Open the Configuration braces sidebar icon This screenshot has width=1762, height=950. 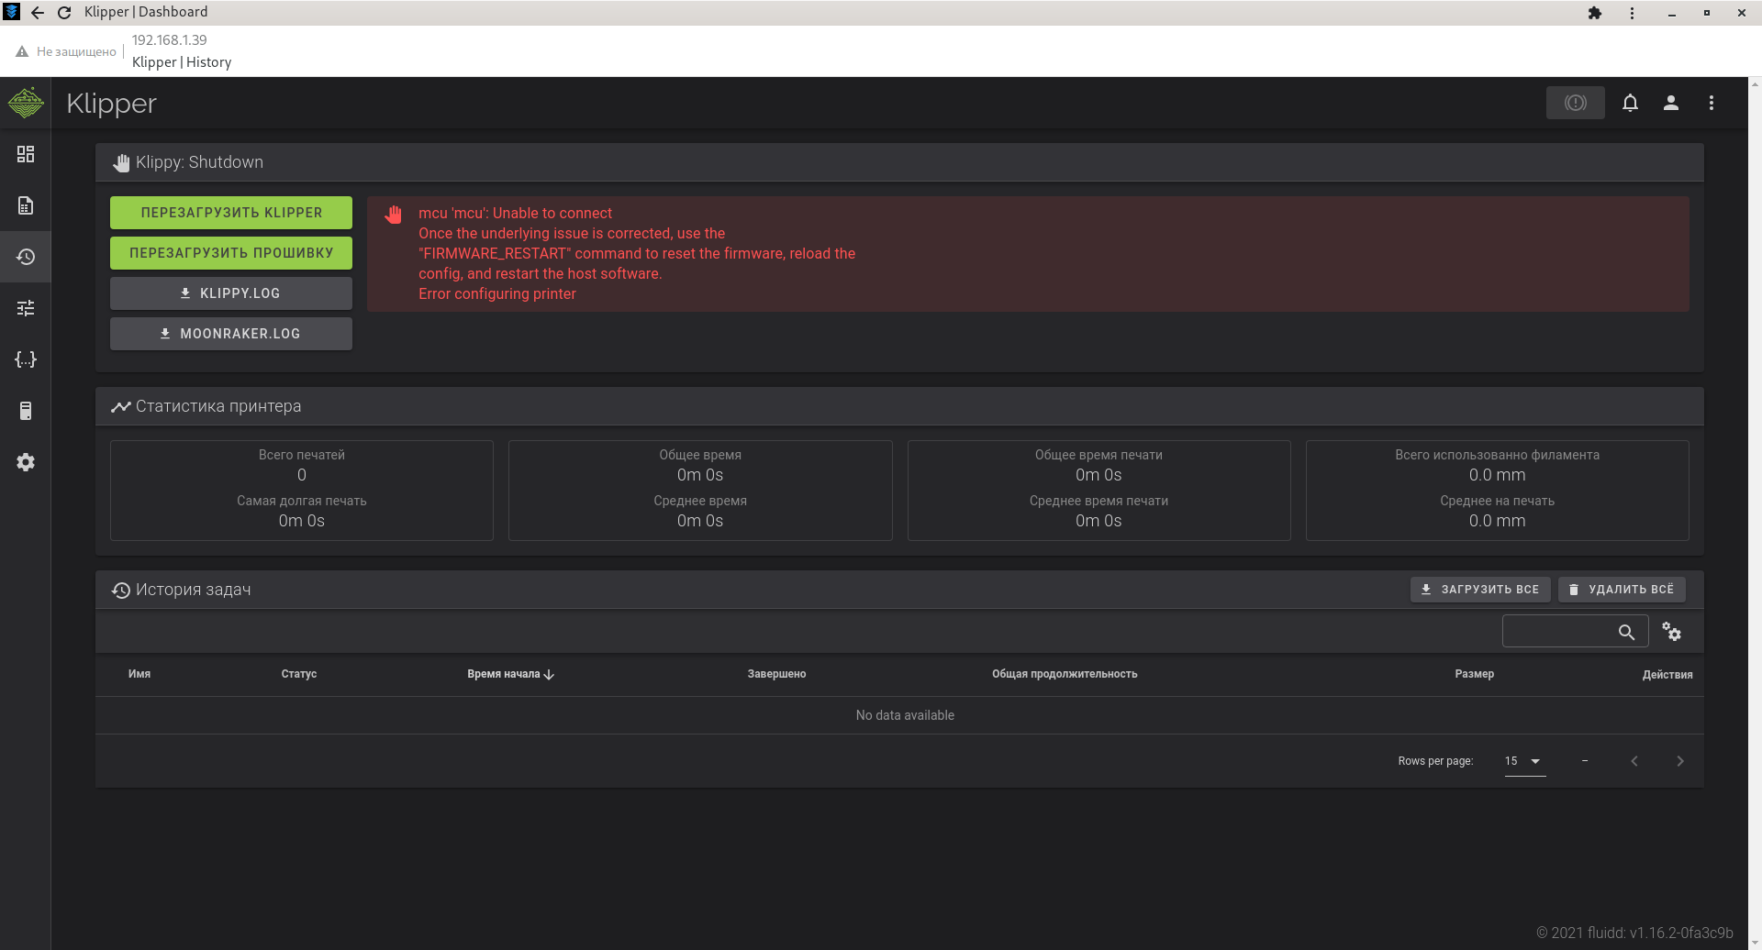[26, 359]
